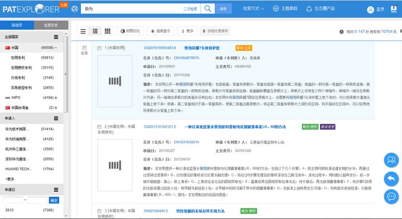Click the start date input field
Screen dimensions: 402x219
point(12,200)
